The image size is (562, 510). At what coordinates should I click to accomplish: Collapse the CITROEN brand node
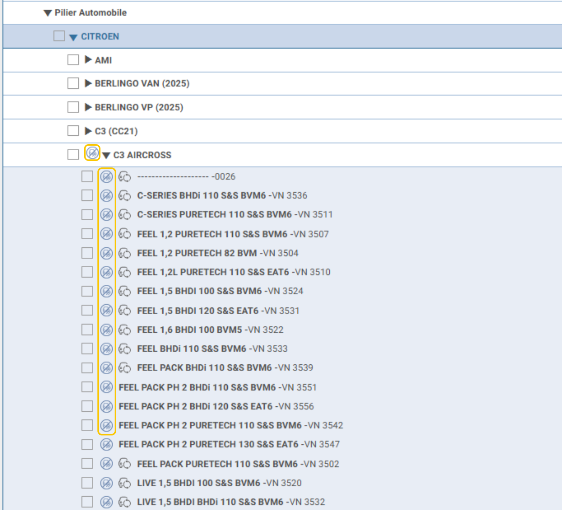[73, 37]
